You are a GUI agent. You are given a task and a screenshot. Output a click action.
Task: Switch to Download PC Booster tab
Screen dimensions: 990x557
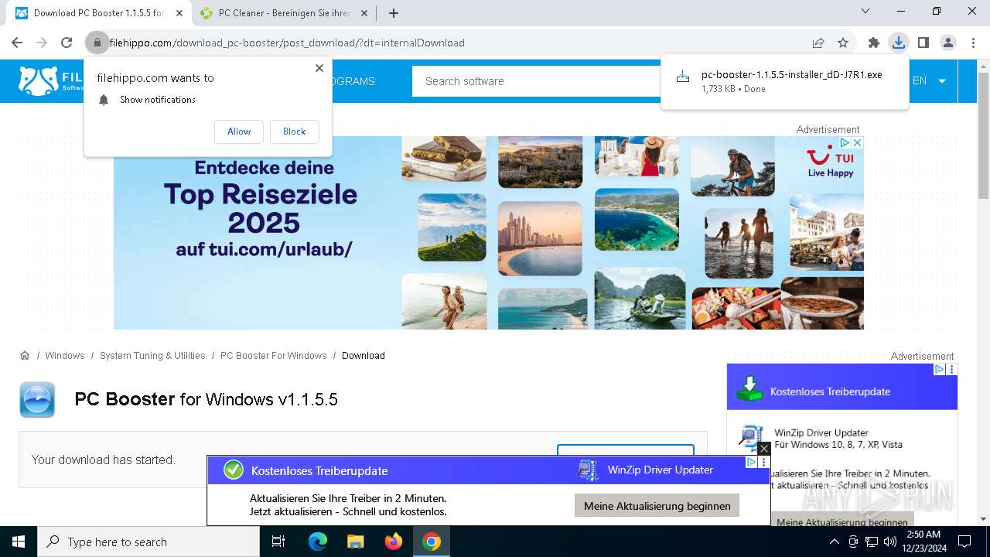(x=99, y=13)
